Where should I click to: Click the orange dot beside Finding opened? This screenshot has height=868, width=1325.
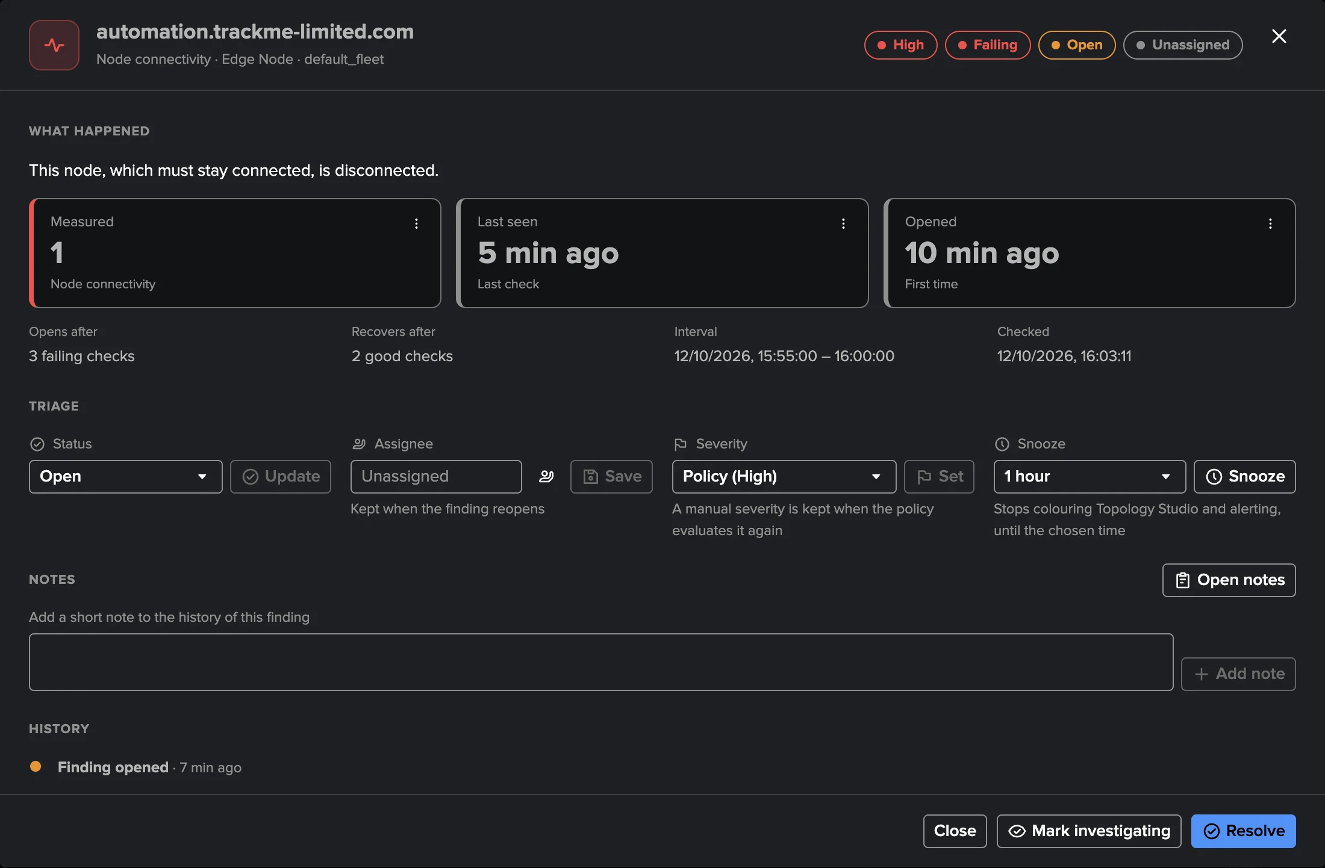click(36, 766)
